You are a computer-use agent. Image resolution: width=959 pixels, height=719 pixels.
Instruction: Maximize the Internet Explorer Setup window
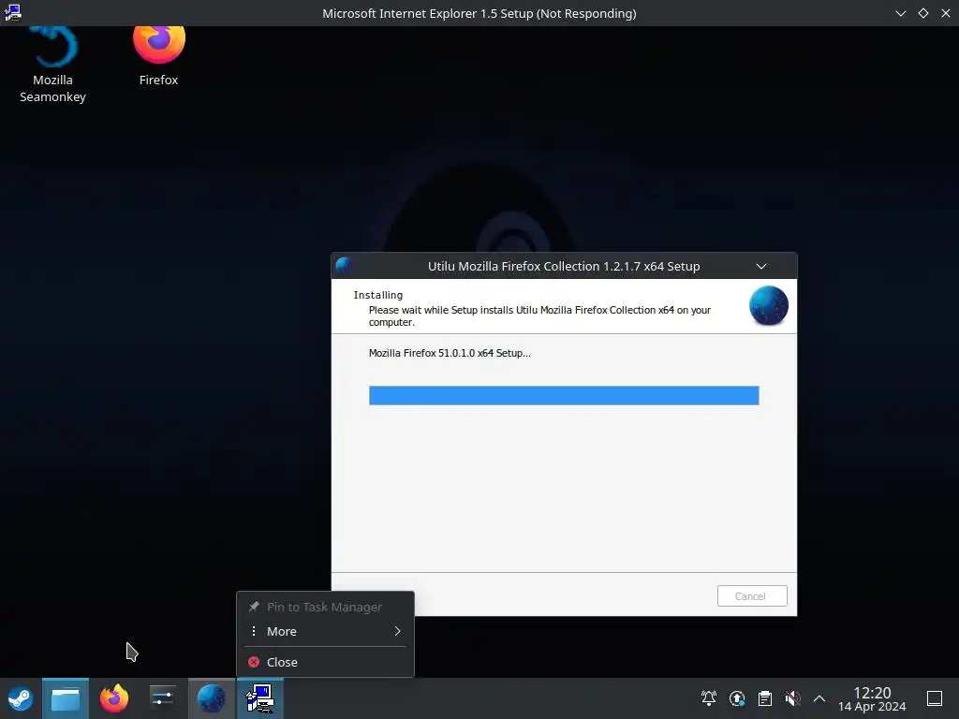click(922, 13)
